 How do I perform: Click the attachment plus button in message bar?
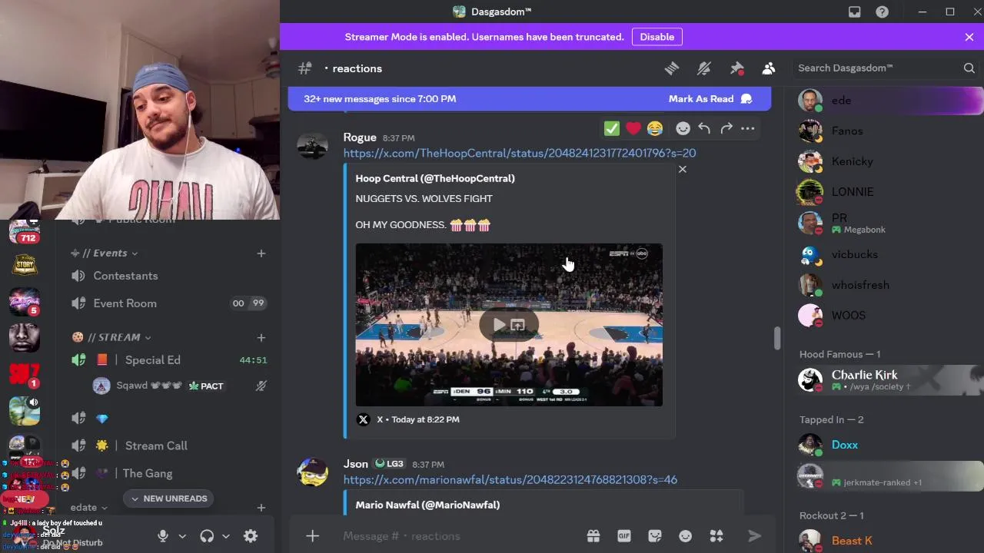point(312,536)
